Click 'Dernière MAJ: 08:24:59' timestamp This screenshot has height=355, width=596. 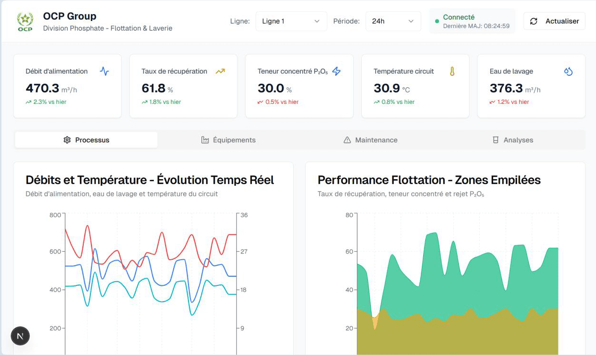(x=476, y=26)
